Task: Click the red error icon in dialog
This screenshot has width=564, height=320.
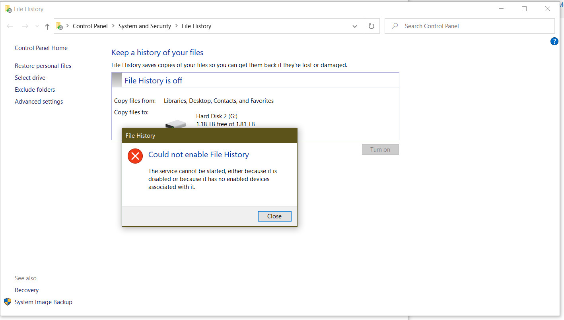Action: pos(135,156)
